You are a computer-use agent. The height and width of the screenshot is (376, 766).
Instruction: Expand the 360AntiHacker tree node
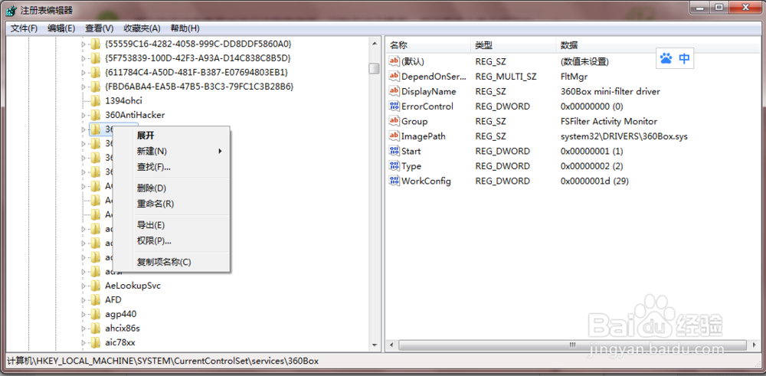tap(83, 115)
